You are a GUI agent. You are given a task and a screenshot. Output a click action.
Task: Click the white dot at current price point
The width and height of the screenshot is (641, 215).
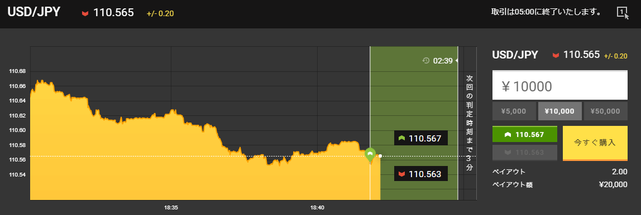click(x=380, y=156)
